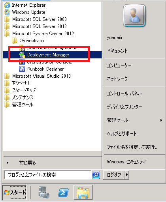
Task: Click the Microsoft System Center 2012 folder icon
Action: 7,34
